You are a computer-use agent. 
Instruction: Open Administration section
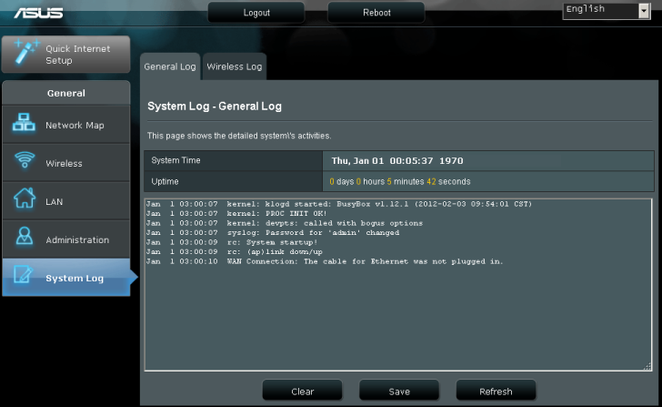coord(66,239)
